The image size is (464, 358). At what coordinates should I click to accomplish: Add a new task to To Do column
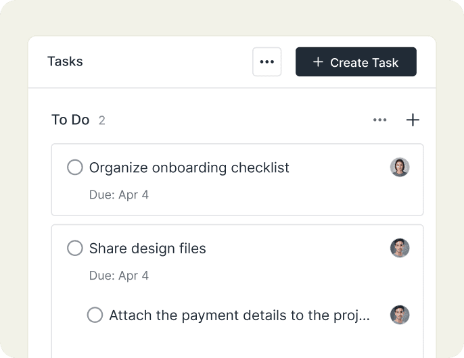413,120
